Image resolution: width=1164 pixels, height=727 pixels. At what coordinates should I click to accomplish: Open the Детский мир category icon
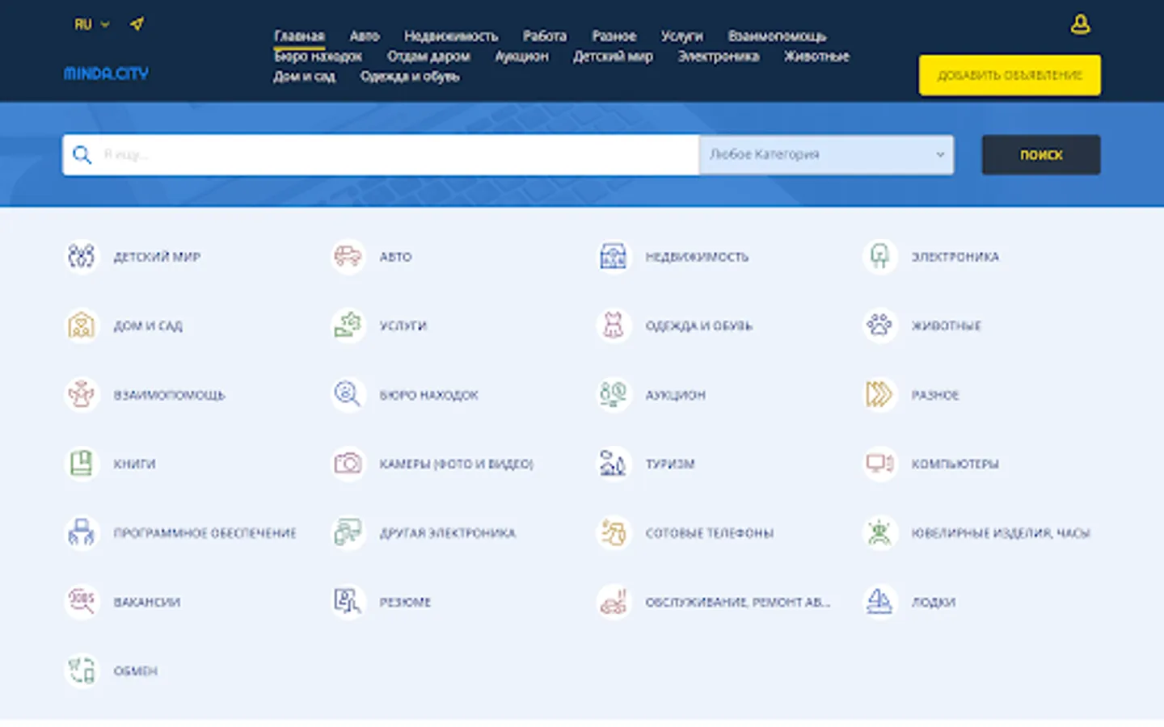click(x=81, y=257)
